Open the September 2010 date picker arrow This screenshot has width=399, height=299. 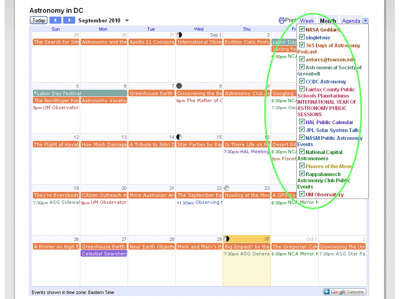click(127, 21)
